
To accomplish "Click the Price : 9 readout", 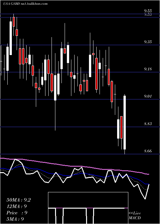I will (17, 213).
